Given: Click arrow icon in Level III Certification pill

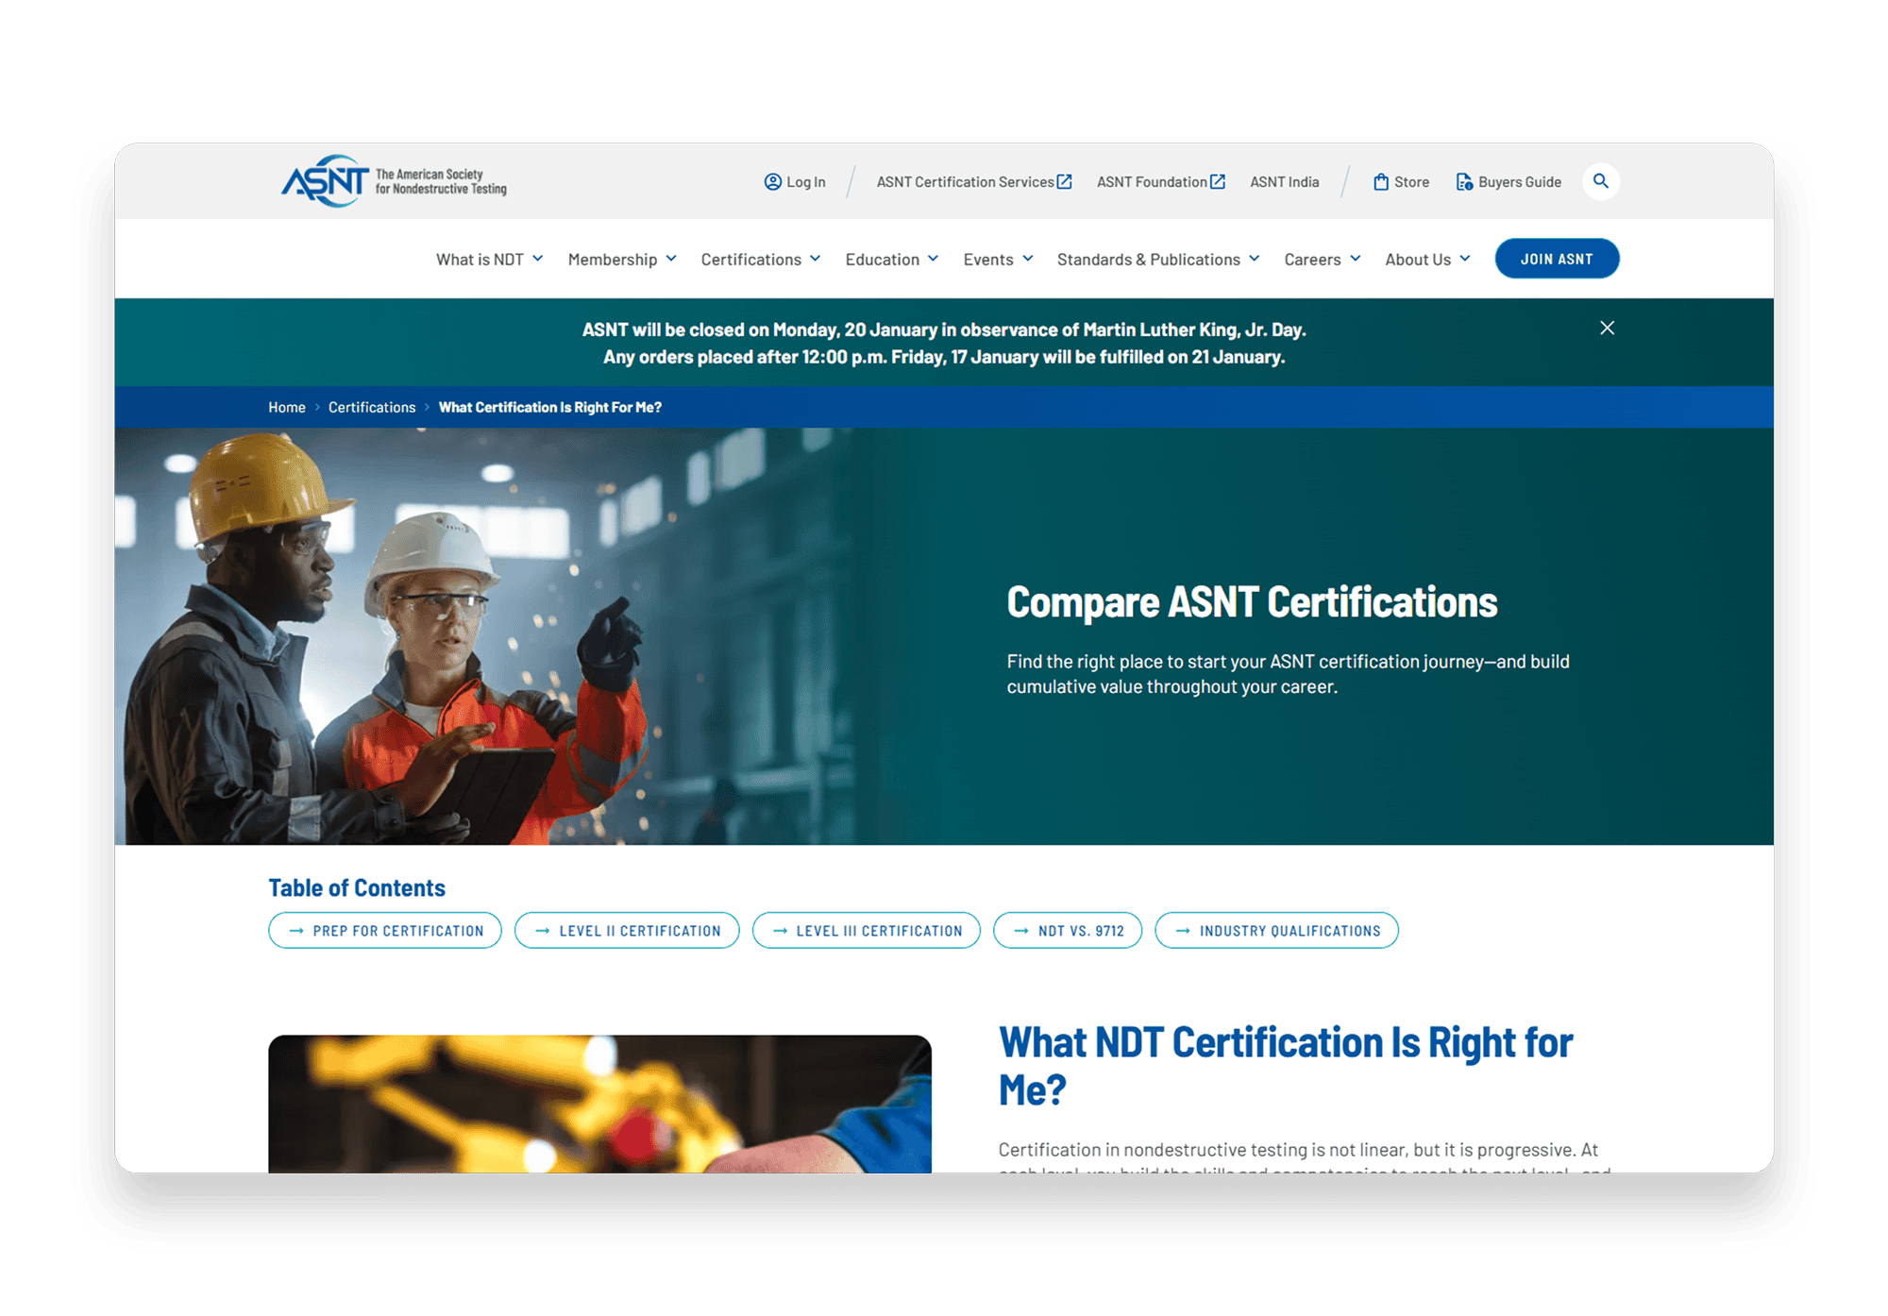Looking at the screenshot, I should pyautogui.click(x=780, y=931).
